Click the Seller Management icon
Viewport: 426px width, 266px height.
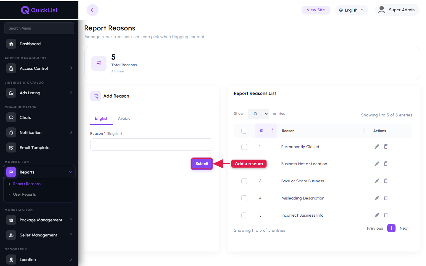pyautogui.click(x=11, y=235)
